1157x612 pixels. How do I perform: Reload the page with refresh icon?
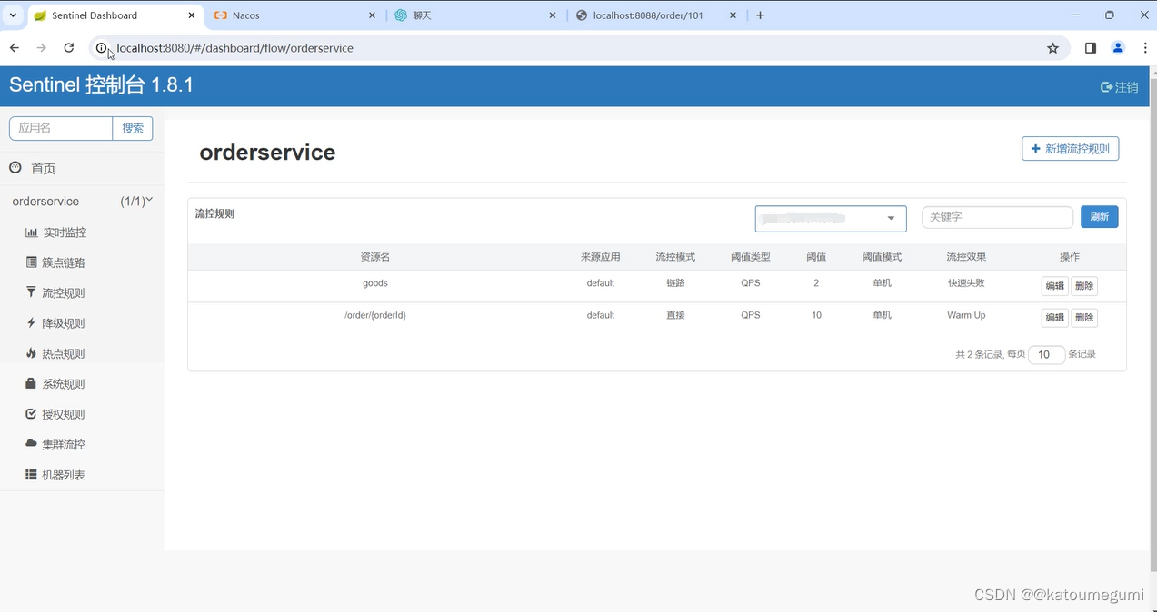tap(69, 48)
